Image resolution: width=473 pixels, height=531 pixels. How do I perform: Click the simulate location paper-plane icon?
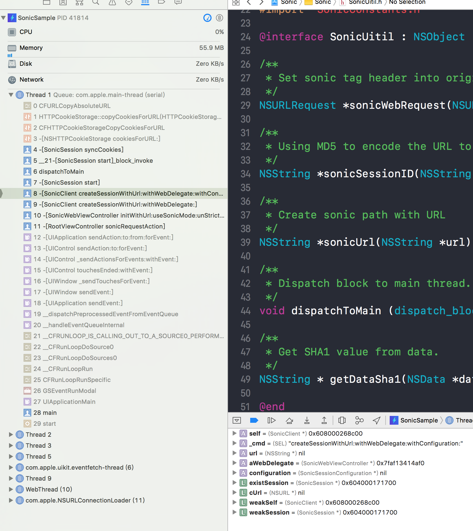[x=377, y=420]
